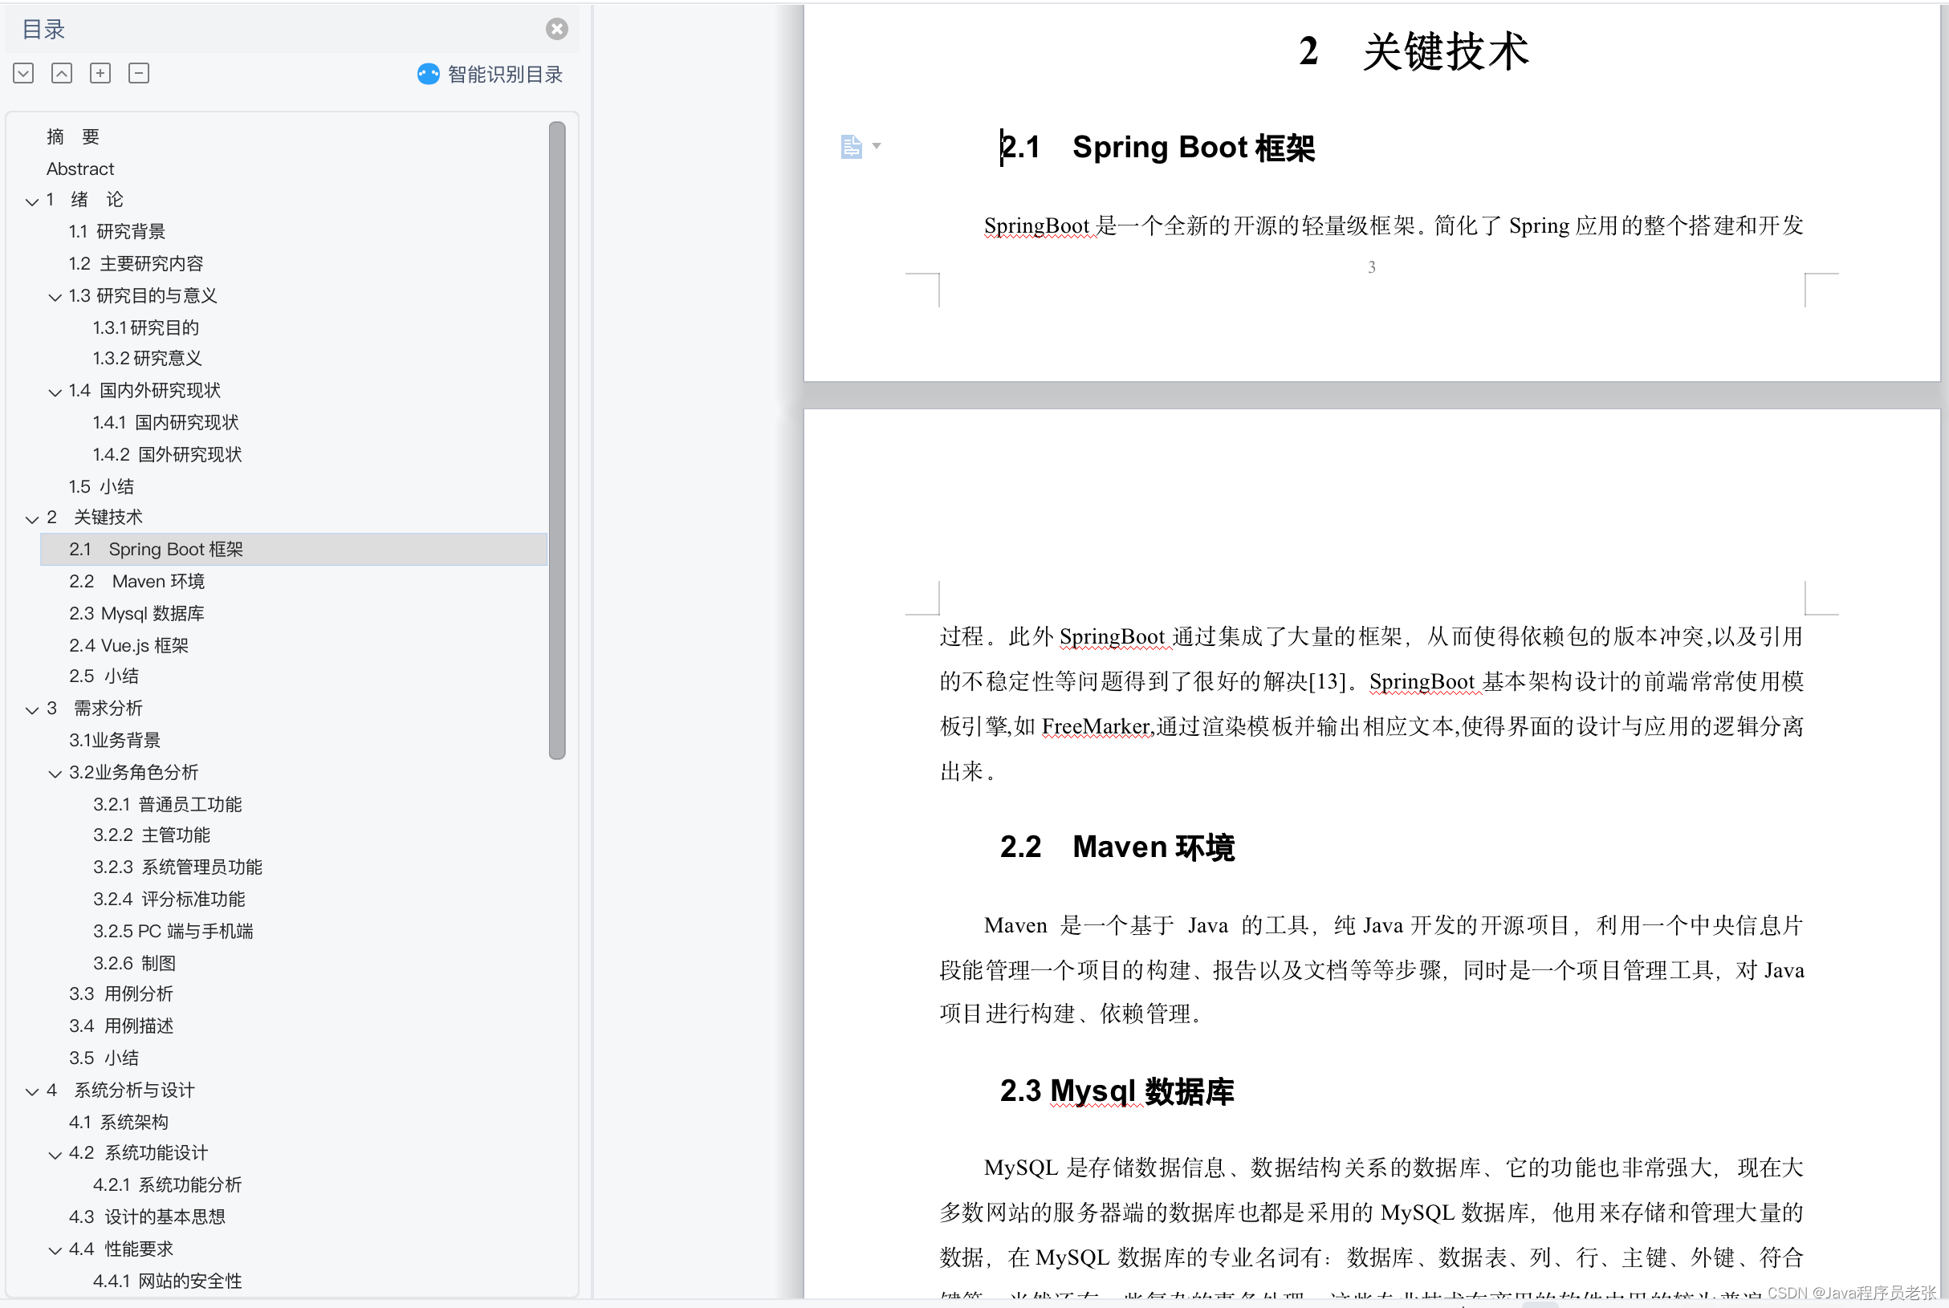Go to 3.1业务背景 in outline
Viewport: 1949px width, 1308px height.
coord(115,740)
